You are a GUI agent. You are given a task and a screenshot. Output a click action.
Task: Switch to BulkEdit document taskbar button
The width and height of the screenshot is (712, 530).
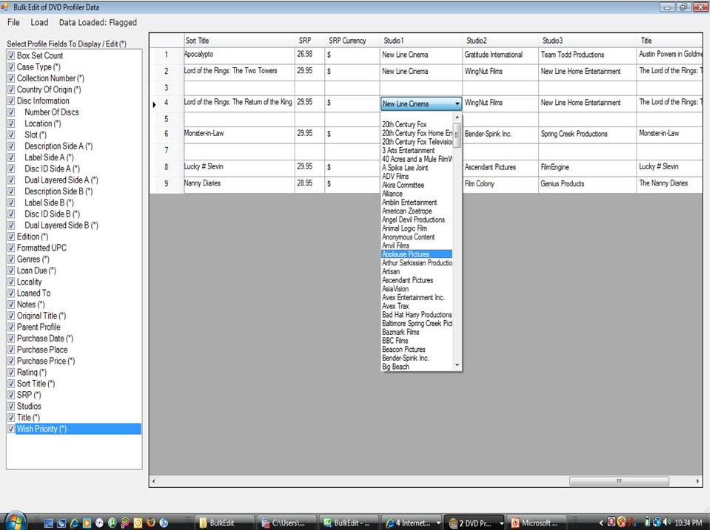click(349, 523)
